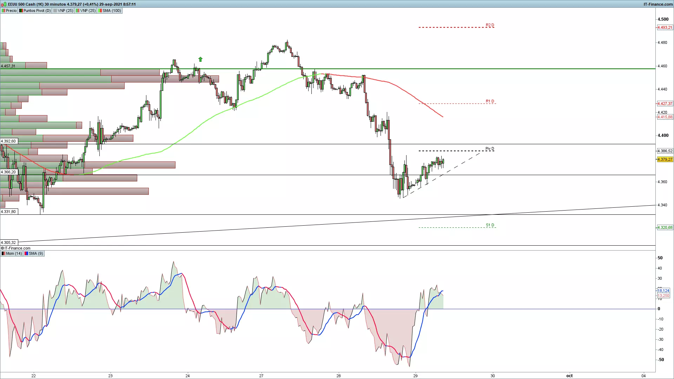Open the VNP (25) indicator with gray swatch
Image resolution: width=674 pixels, height=379 pixels.
63,11
